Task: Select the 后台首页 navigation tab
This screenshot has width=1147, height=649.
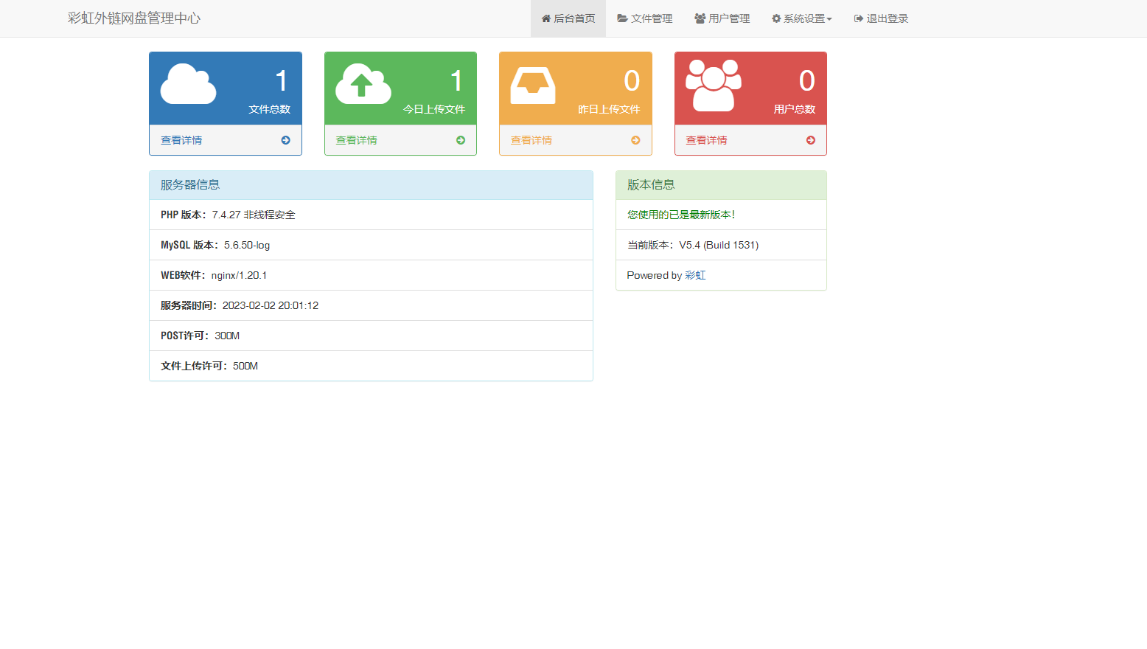Action: 568,18
